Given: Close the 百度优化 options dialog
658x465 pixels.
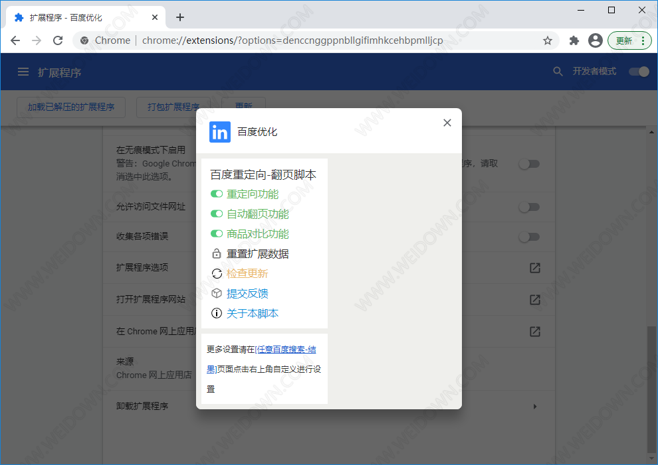Looking at the screenshot, I should 447,123.
